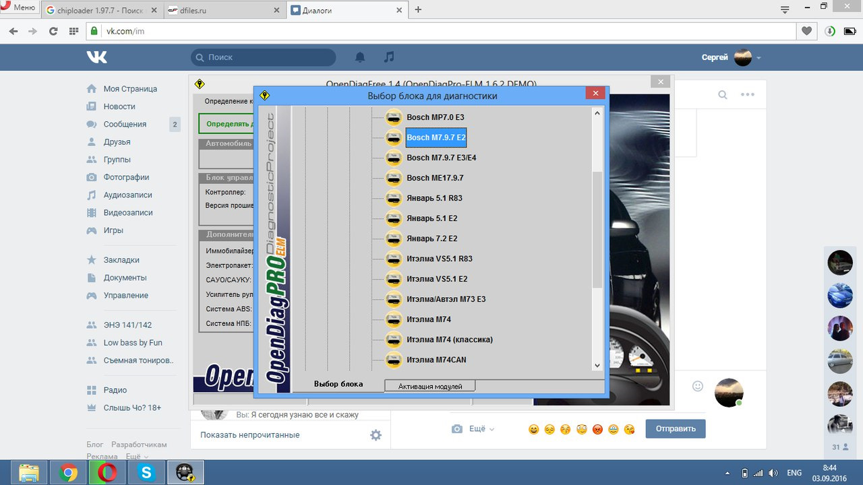This screenshot has width=863, height=485.
Task: Open Радио in VK sidebar
Action: [x=115, y=390]
